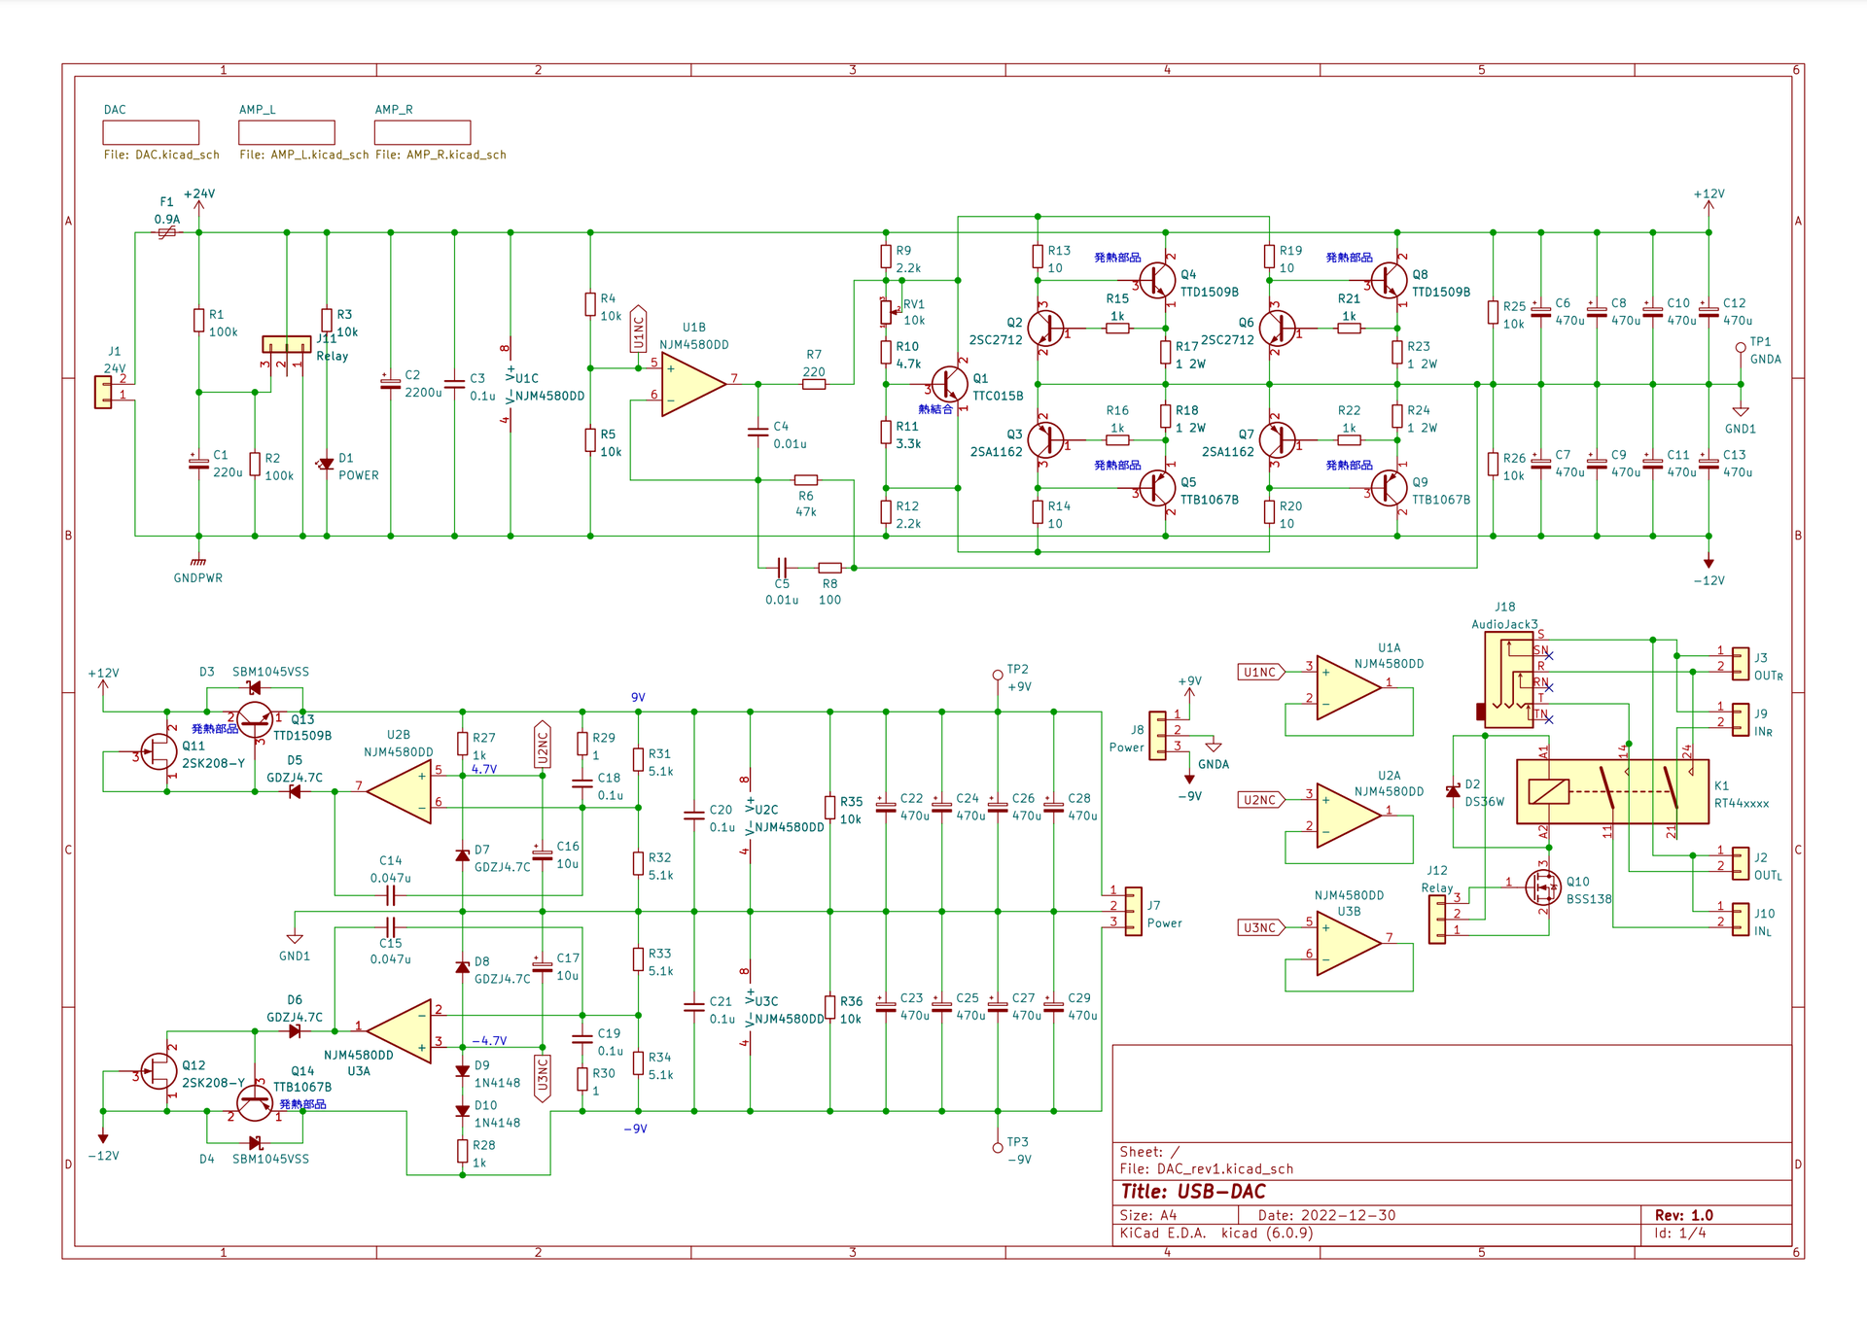1867x1321 pixels.
Task: Select the U2B op-amp symbol
Action: coord(399,792)
